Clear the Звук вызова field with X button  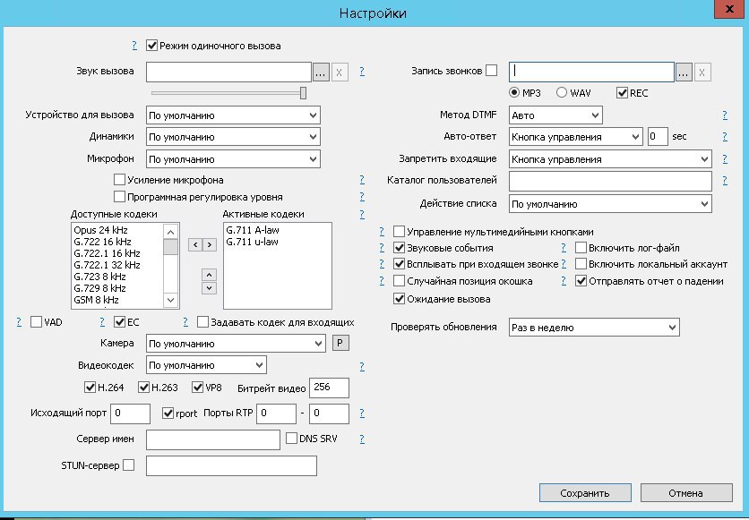point(340,72)
